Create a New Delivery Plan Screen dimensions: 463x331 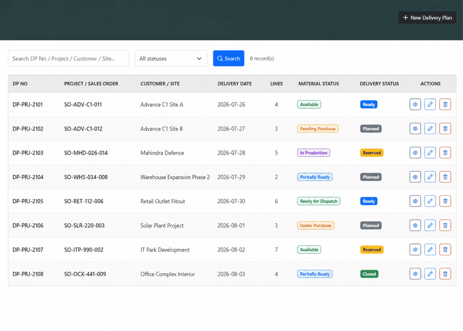427,18
